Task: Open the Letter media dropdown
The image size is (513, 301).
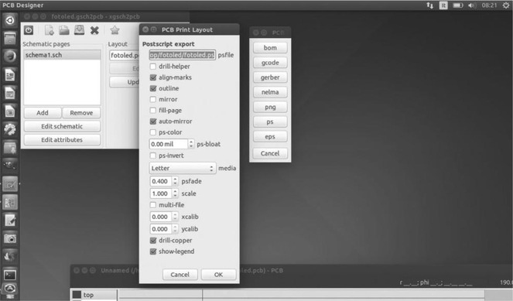Action: click(x=183, y=168)
